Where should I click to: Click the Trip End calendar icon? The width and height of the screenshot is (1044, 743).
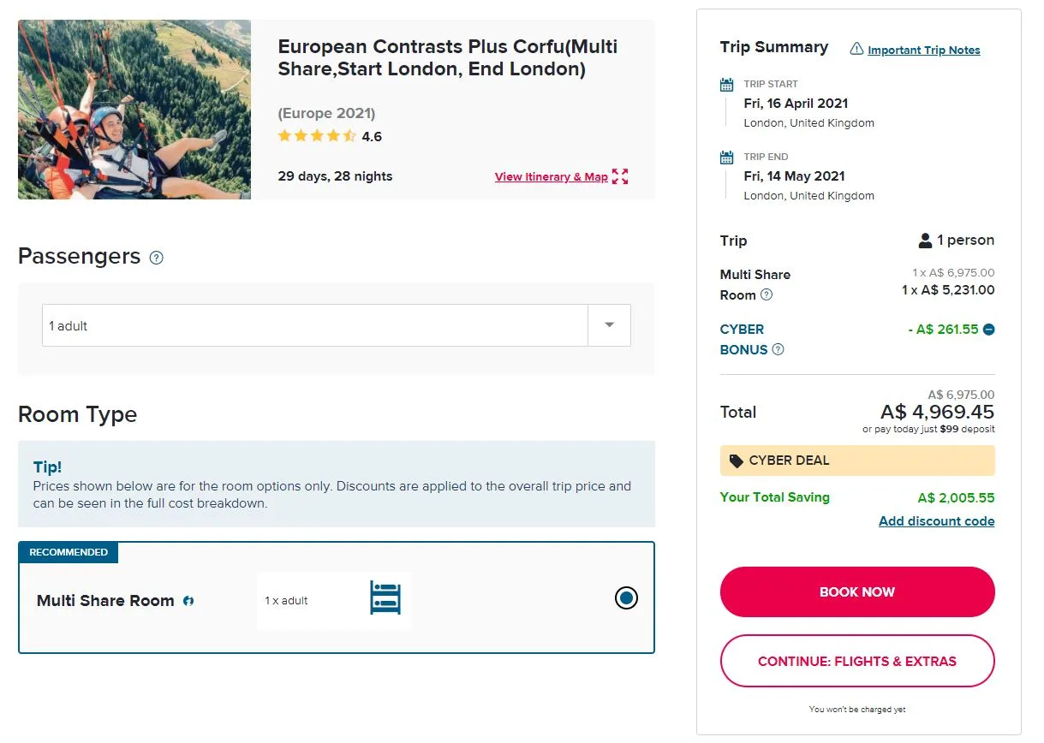(x=727, y=158)
